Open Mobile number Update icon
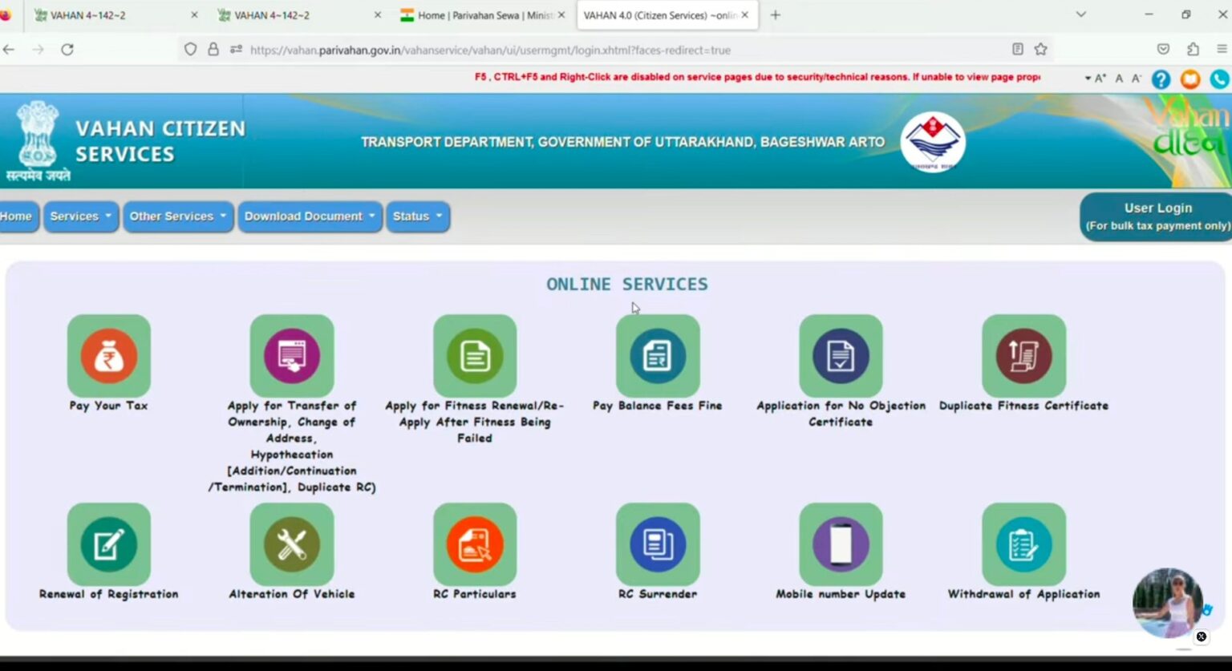Viewport: 1232px width, 671px height. [x=841, y=544]
